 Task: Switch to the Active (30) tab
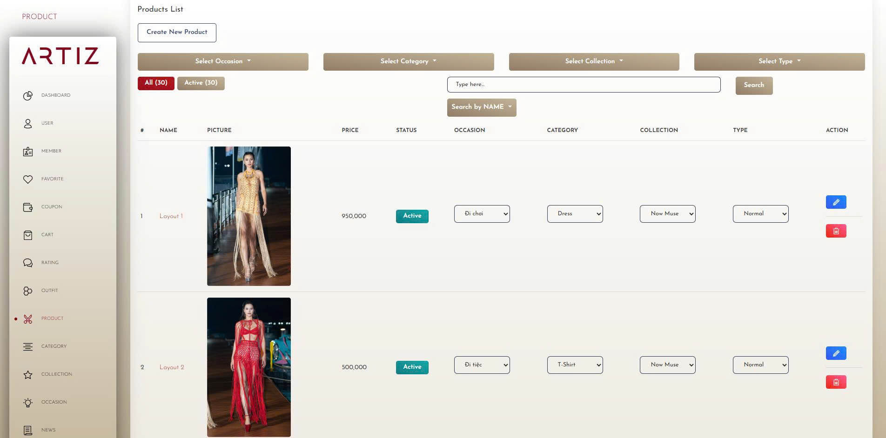click(x=201, y=83)
